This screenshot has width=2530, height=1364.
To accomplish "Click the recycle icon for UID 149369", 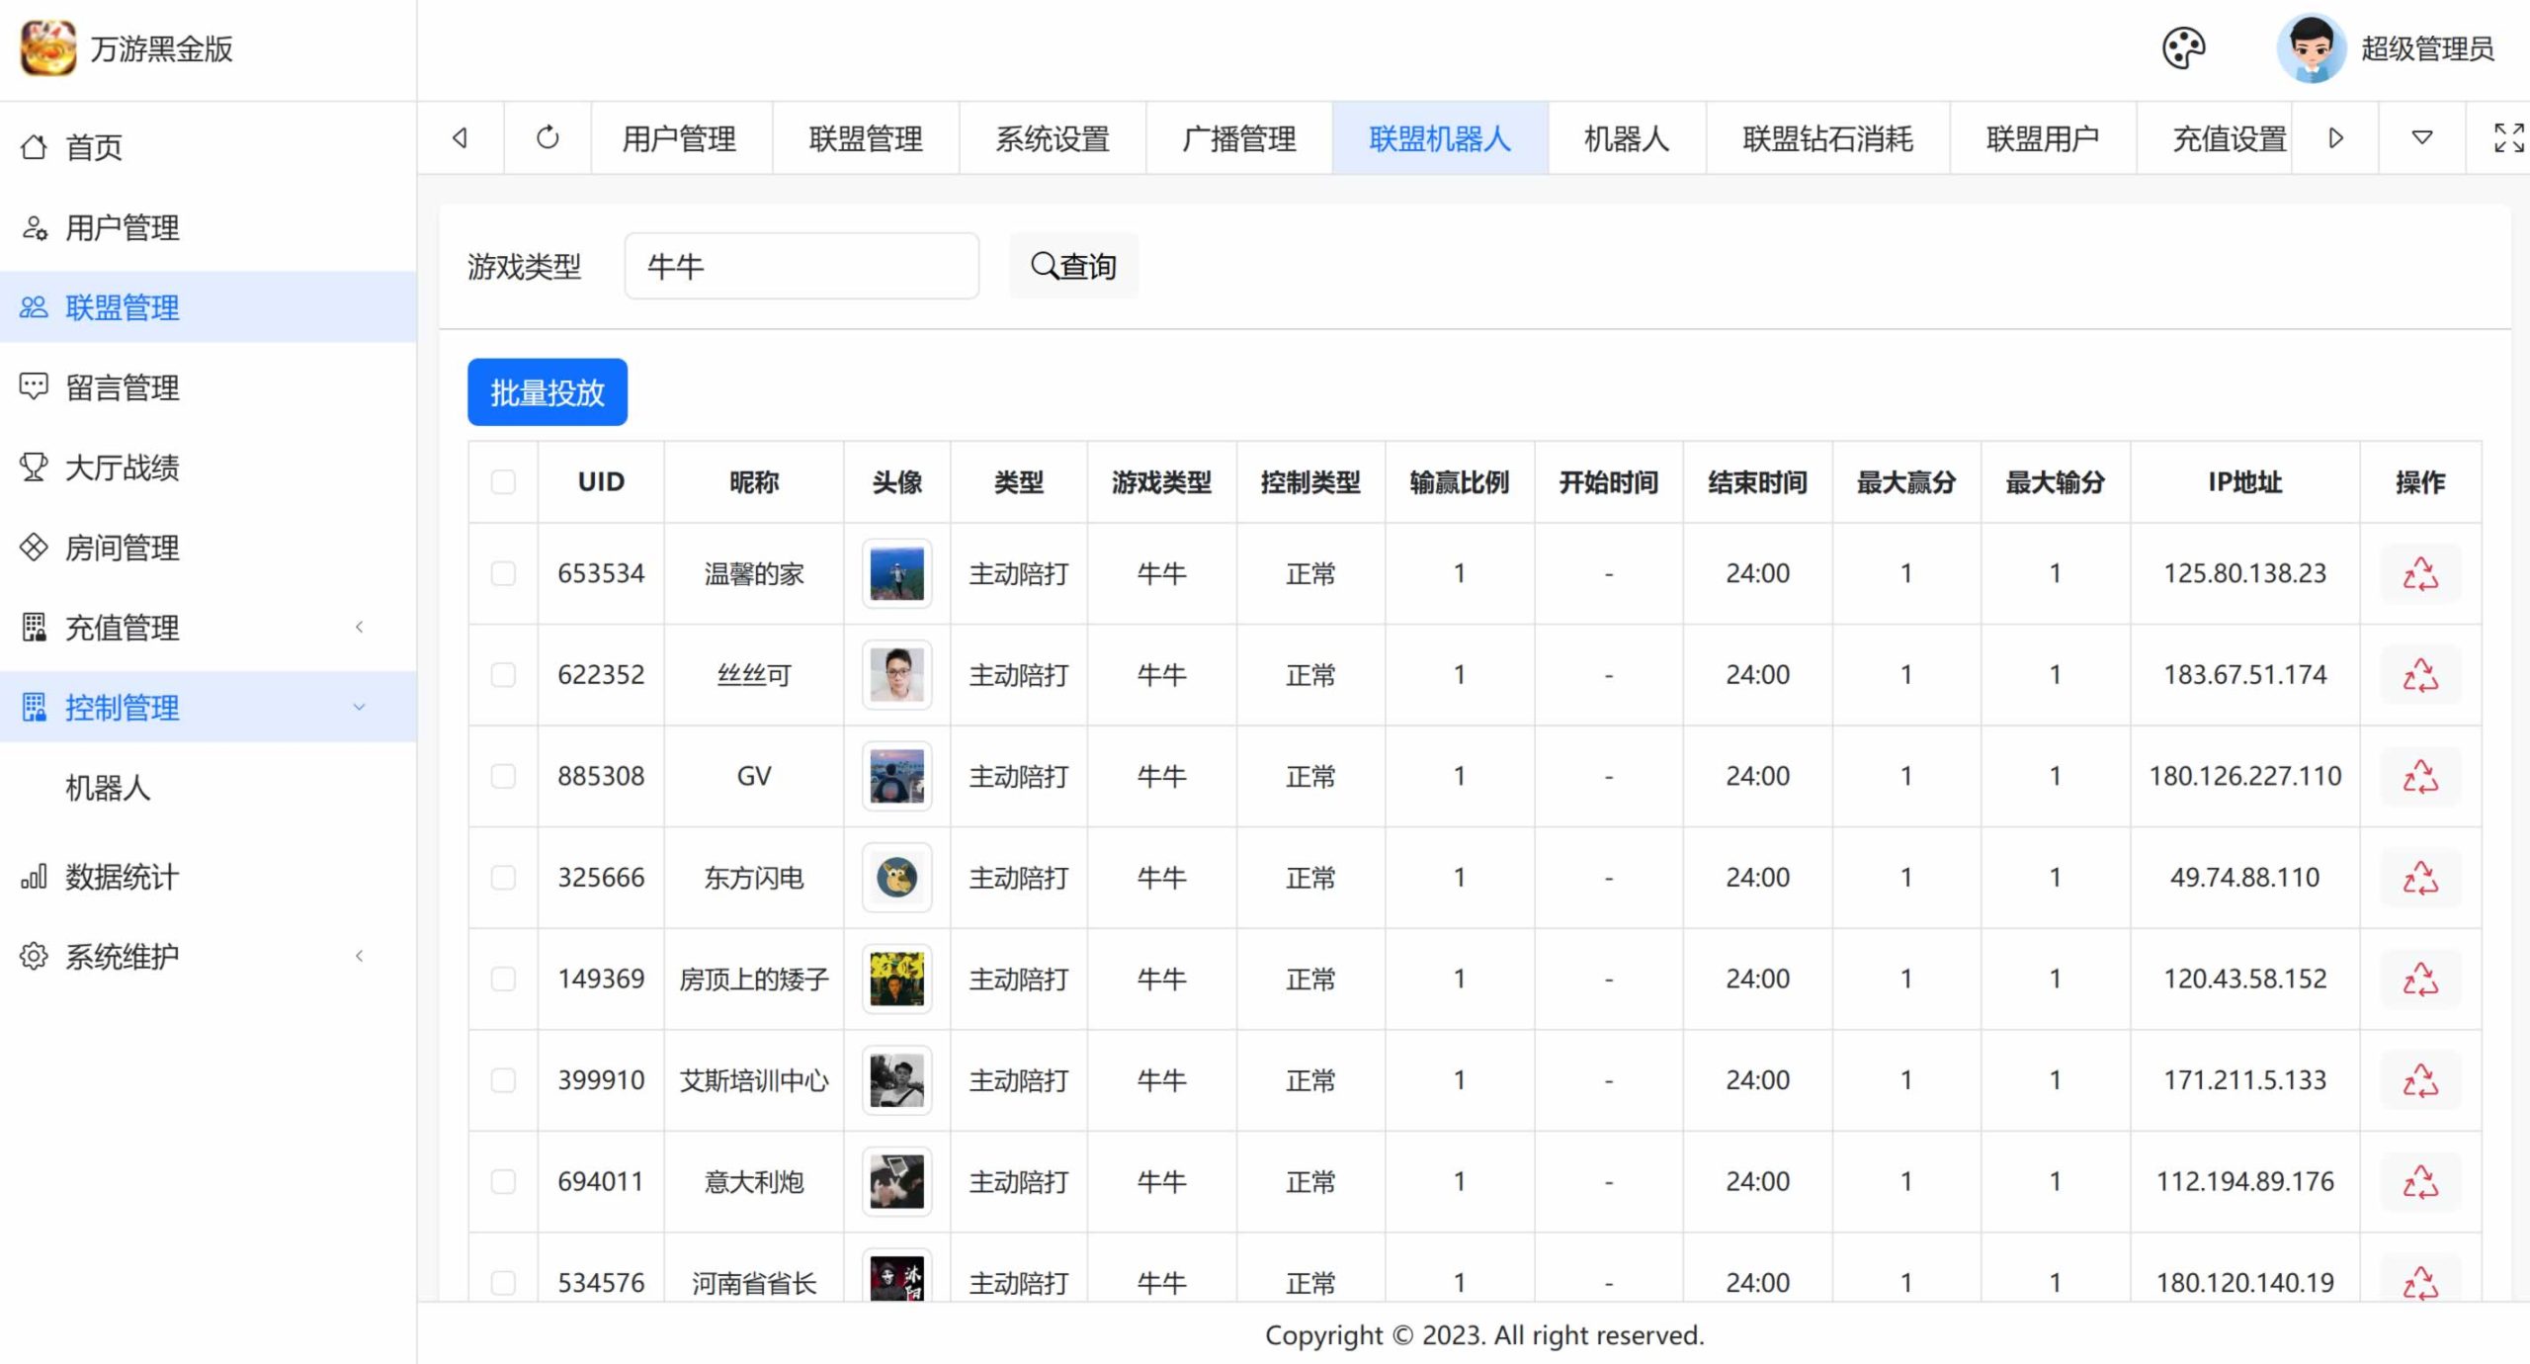I will 2420,979.
